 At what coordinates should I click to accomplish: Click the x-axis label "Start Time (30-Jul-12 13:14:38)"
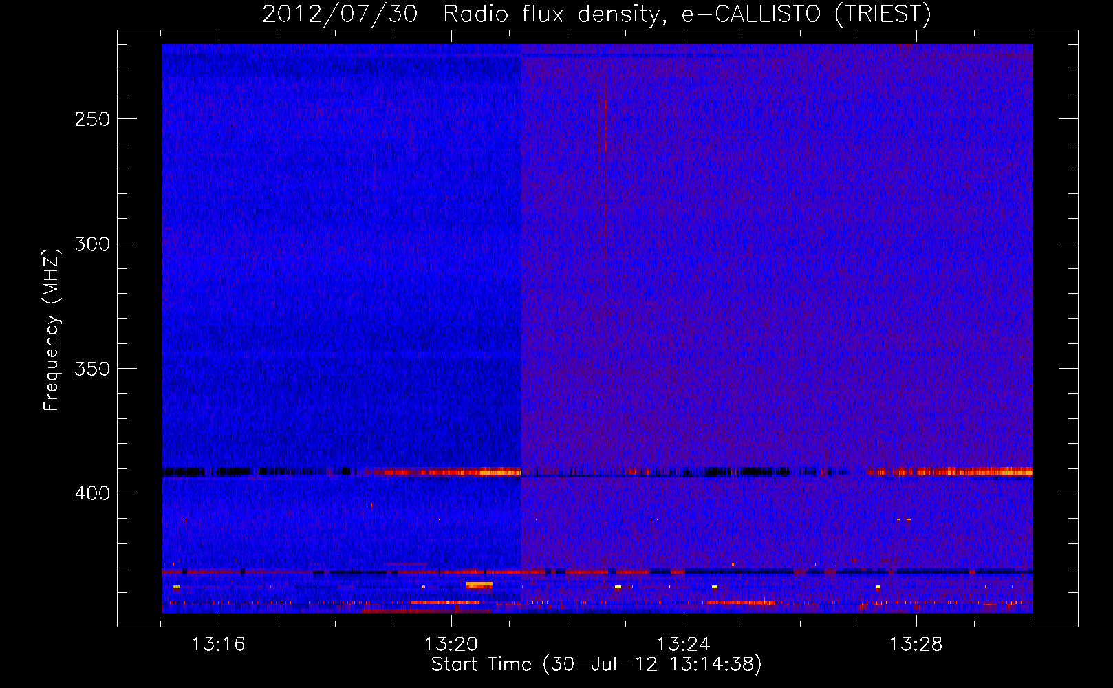(x=596, y=665)
